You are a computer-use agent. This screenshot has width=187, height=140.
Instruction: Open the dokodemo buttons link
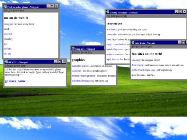(x=81, y=81)
